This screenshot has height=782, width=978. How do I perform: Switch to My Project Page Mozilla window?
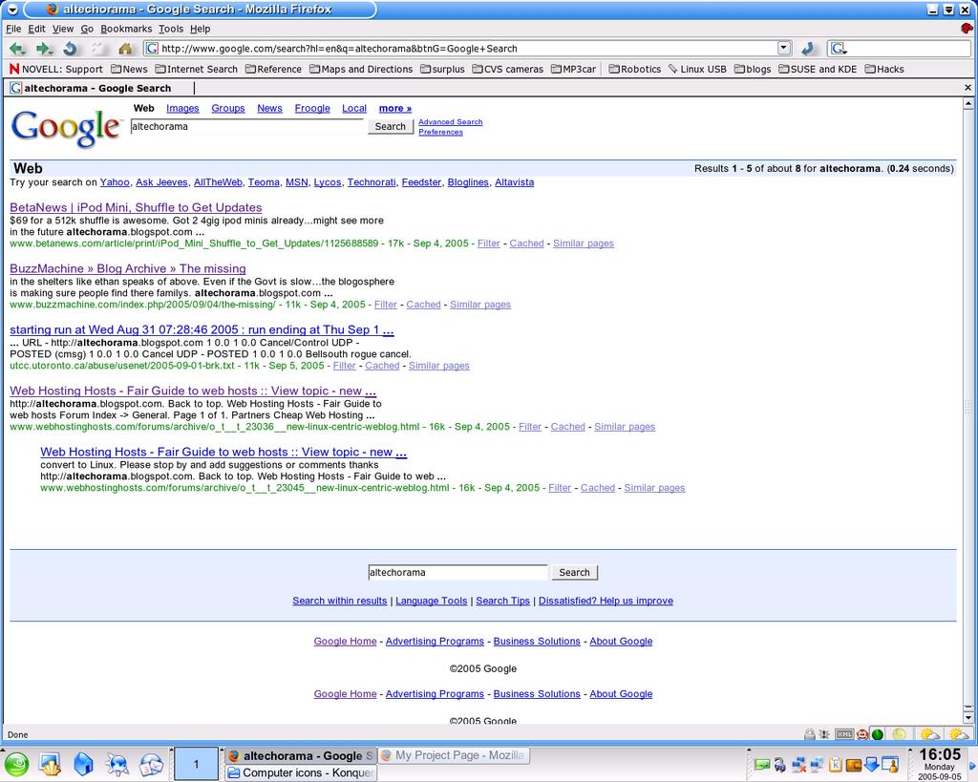point(454,756)
